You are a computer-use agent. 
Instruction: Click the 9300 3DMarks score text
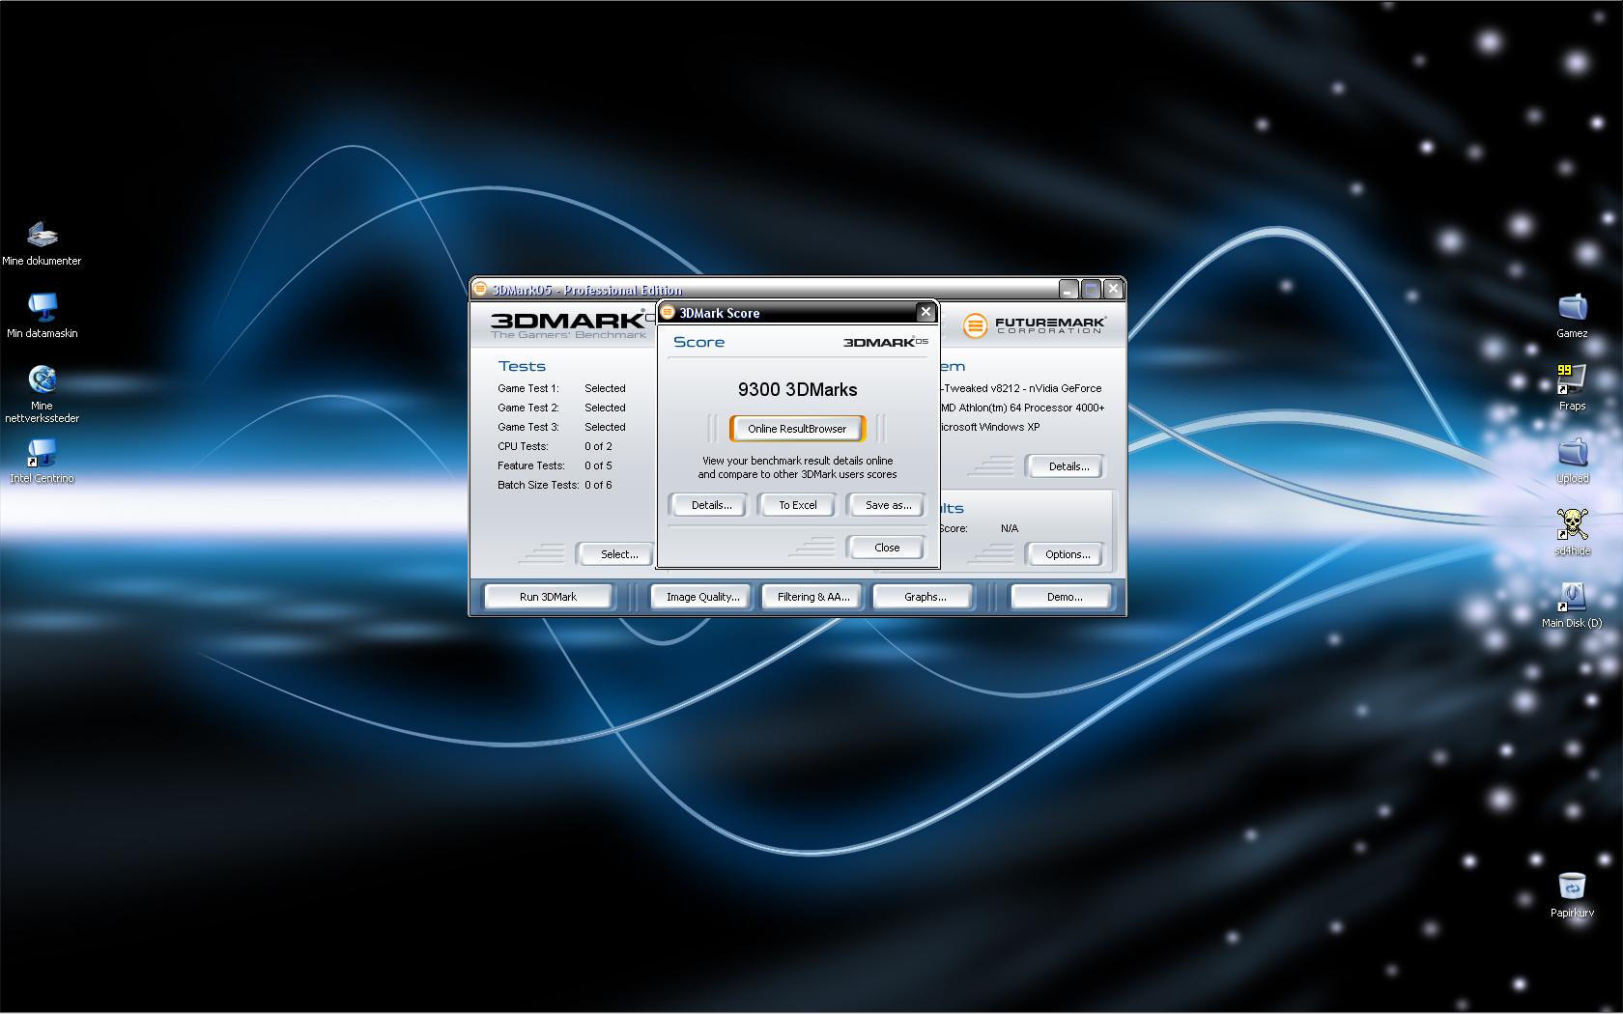pyautogui.click(x=797, y=389)
